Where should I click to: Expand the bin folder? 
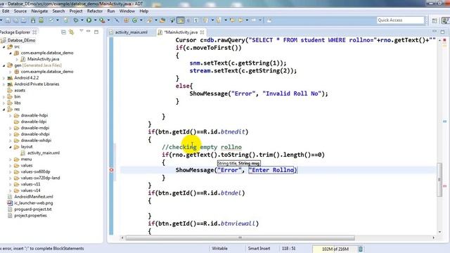(4, 97)
